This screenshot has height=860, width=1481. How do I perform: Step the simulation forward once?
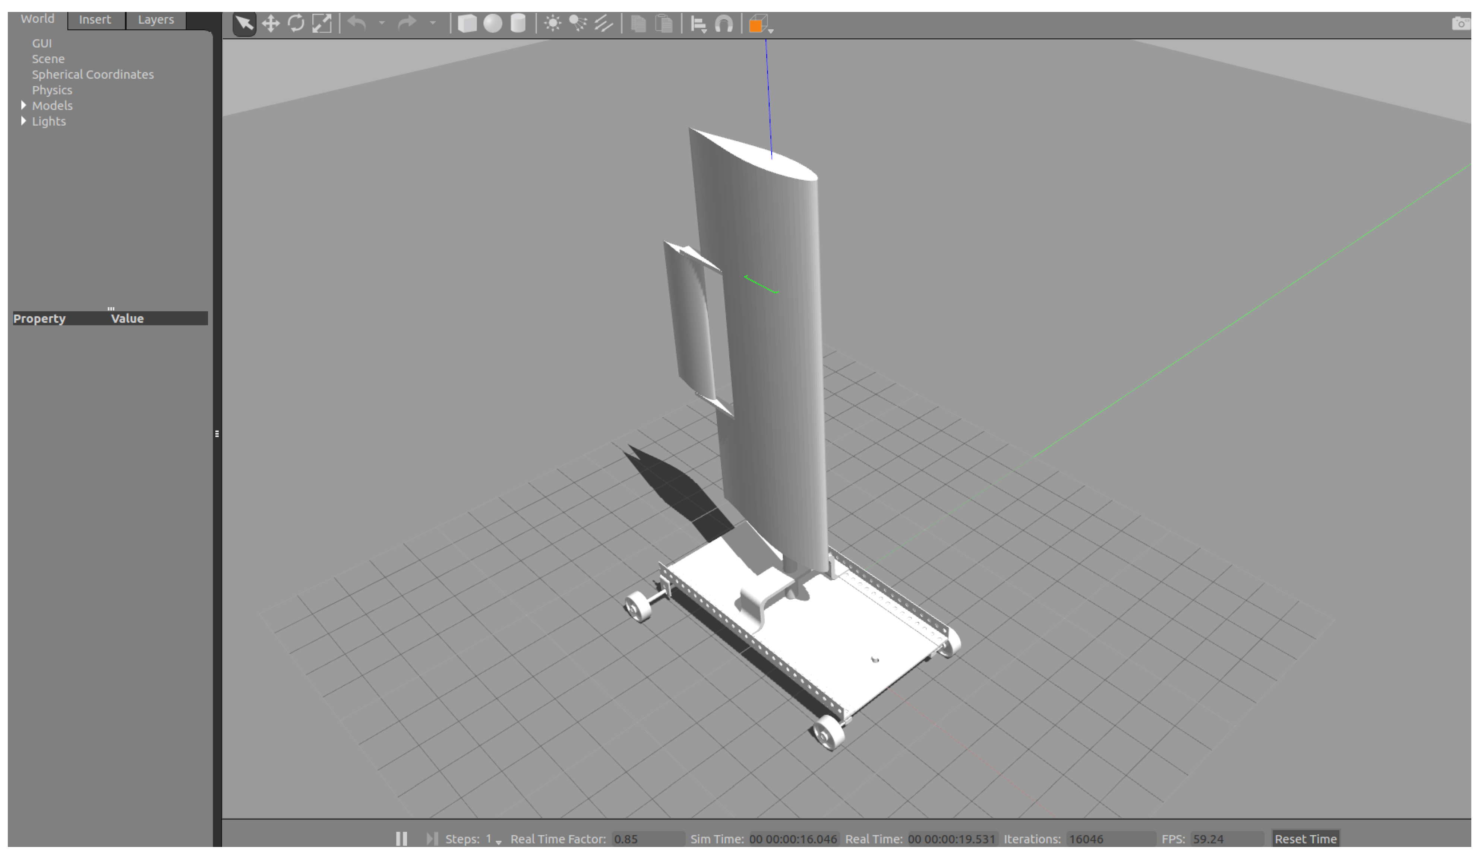pos(432,839)
